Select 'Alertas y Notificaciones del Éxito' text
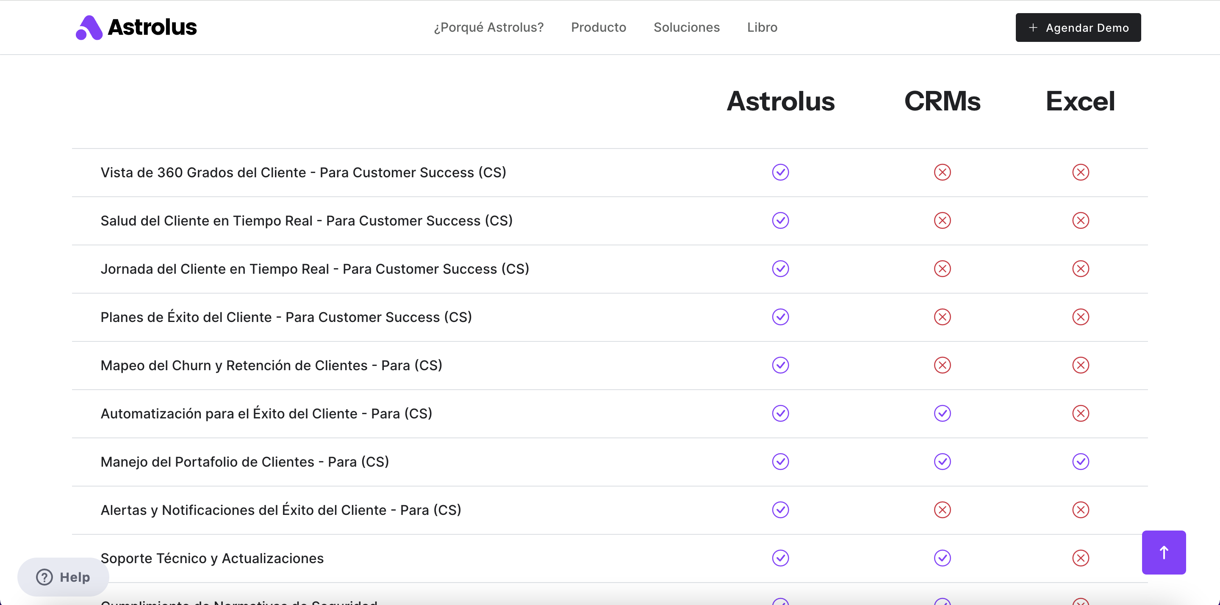1220x605 pixels. click(207, 510)
